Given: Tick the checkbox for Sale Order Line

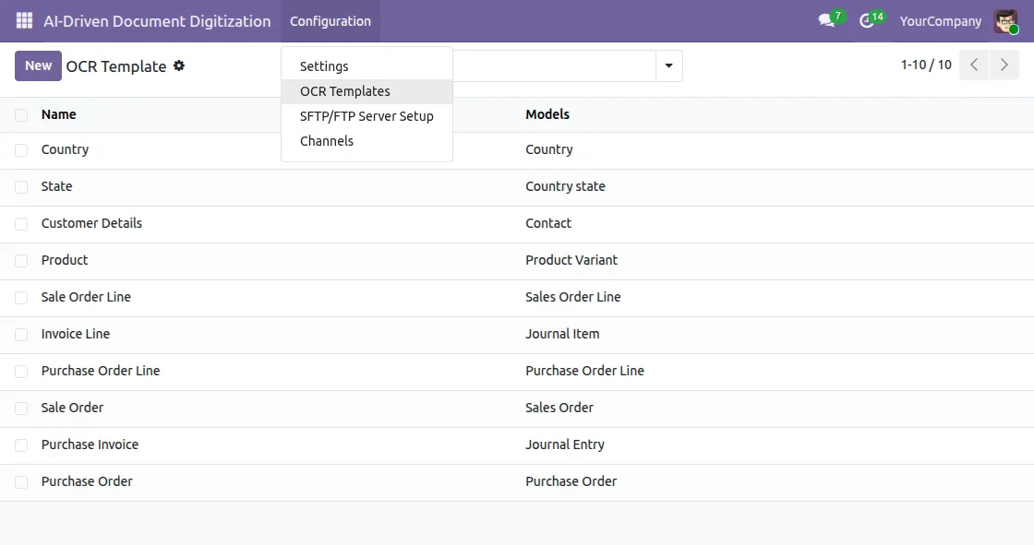Looking at the screenshot, I should tap(21, 298).
